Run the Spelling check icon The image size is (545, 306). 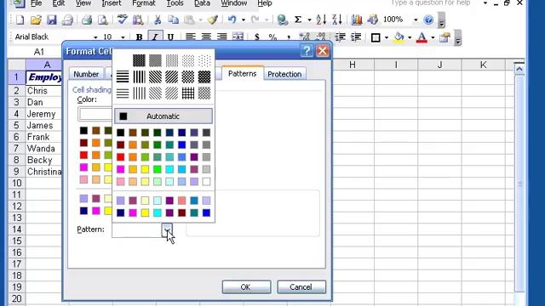coord(122,20)
